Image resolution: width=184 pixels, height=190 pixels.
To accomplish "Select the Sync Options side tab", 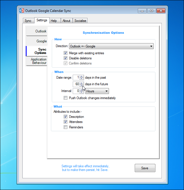I will point(37,51).
